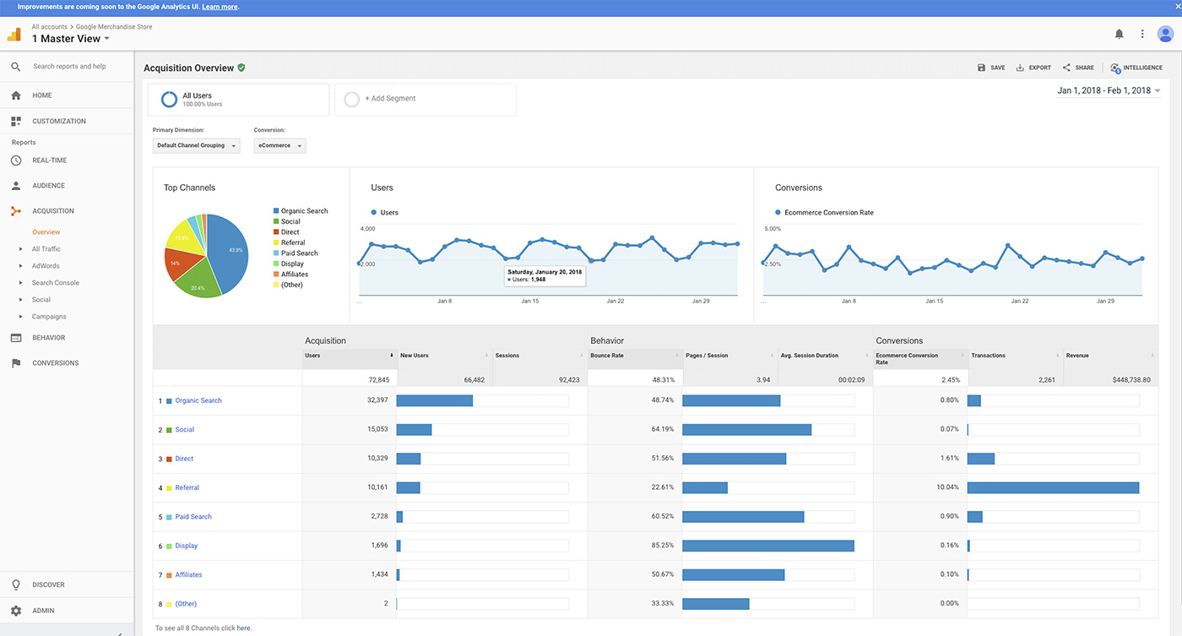Click the Export download icon
Image resolution: width=1182 pixels, height=636 pixels.
1020,68
